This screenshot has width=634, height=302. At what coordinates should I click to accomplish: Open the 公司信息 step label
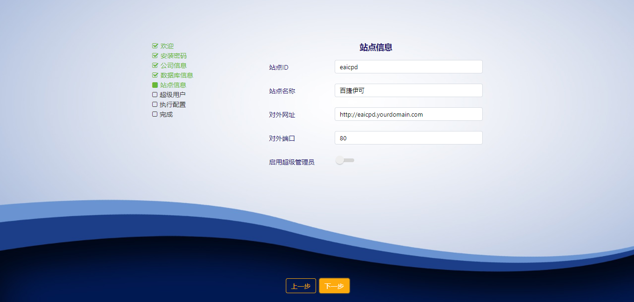pyautogui.click(x=174, y=66)
